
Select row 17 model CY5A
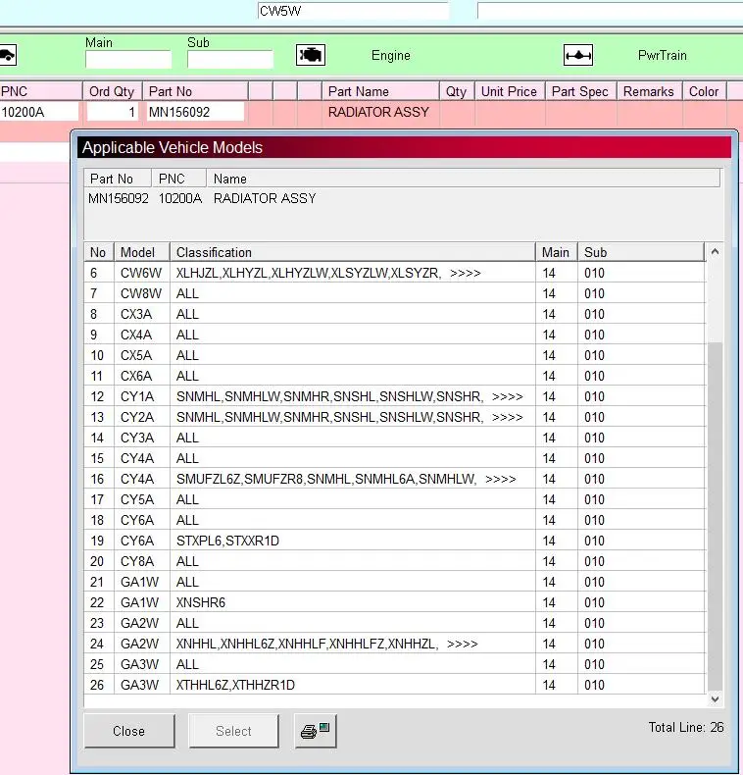click(x=394, y=499)
